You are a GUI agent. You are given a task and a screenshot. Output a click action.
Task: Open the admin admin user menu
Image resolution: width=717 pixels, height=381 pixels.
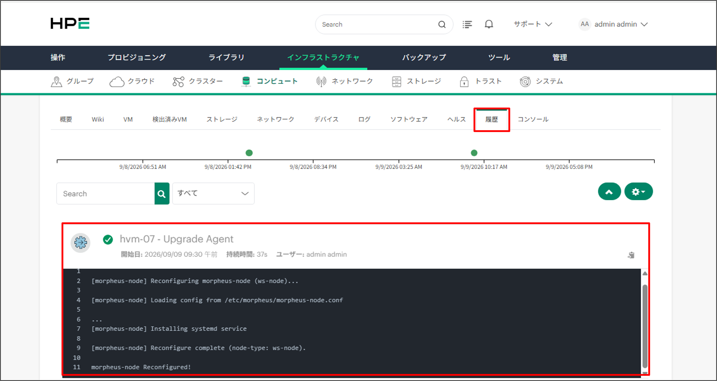[x=613, y=24]
